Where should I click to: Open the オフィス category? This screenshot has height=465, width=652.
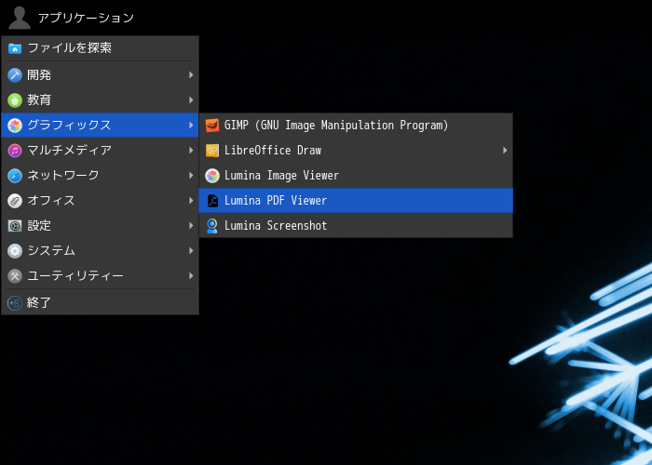pyautogui.click(x=101, y=201)
